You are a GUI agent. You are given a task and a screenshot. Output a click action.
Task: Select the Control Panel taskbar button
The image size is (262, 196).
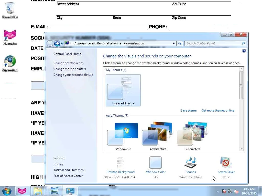(70, 191)
